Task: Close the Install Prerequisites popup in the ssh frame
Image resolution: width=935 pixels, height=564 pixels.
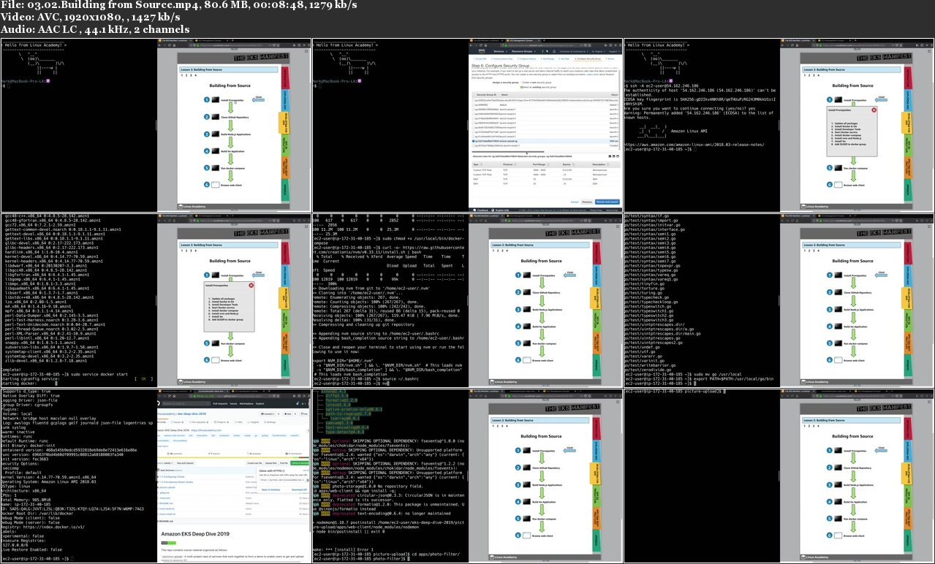Action: point(874,110)
